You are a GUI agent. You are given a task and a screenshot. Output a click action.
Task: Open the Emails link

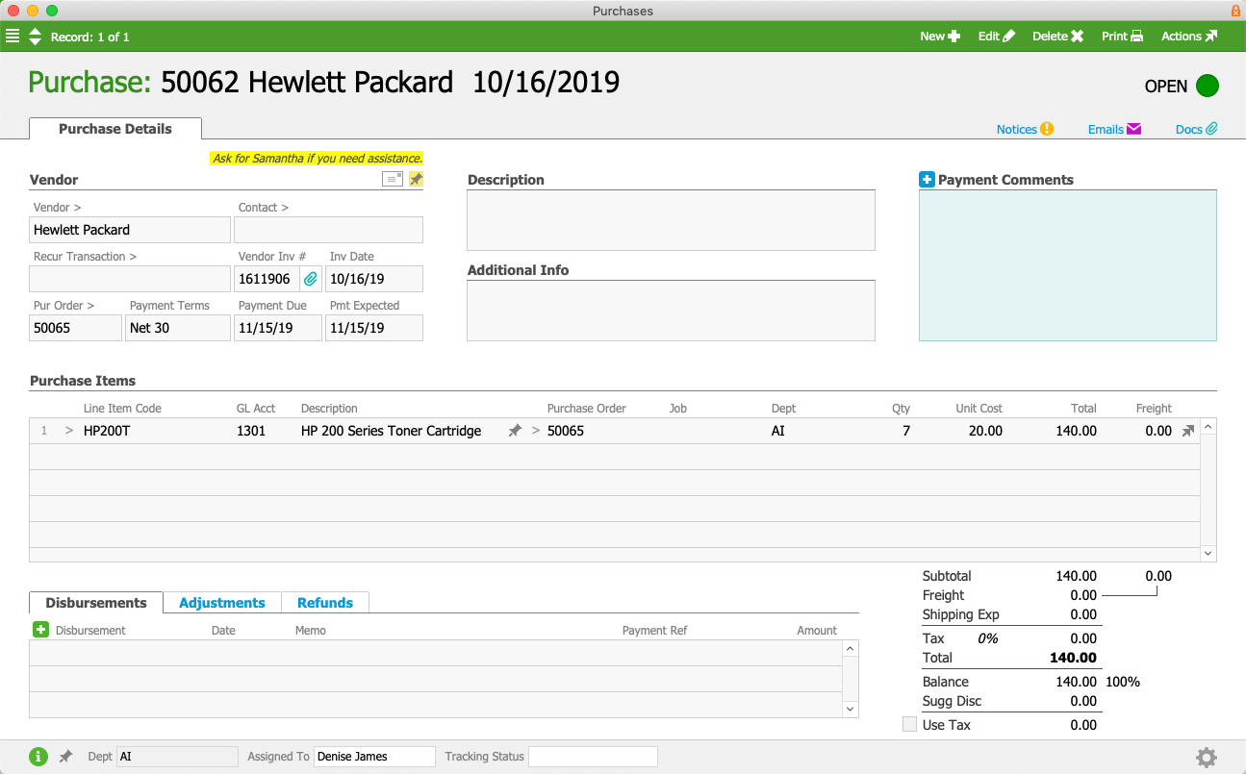pyautogui.click(x=1114, y=129)
